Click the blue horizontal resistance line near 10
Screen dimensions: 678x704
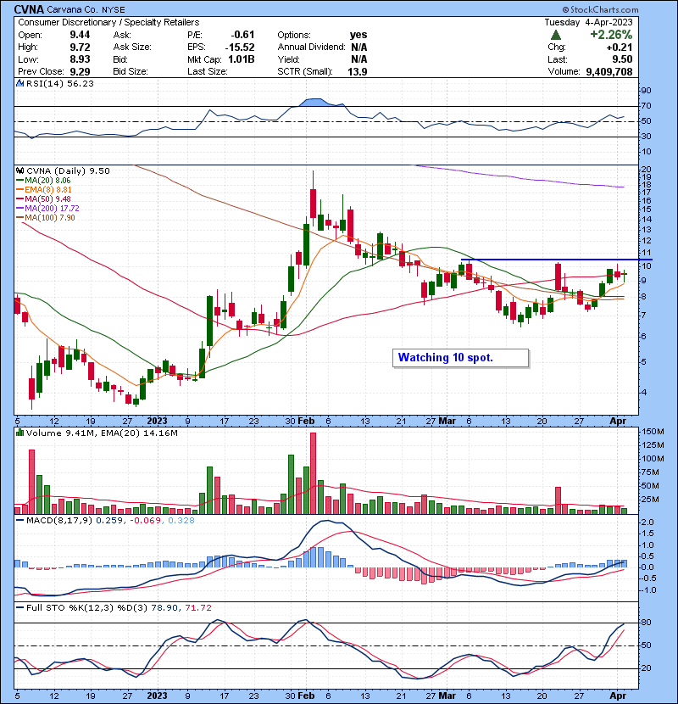557,260
